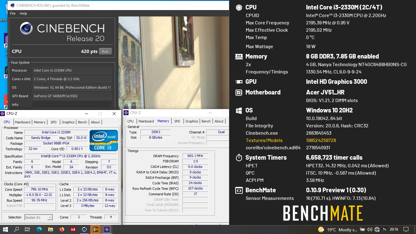416x234 pixels.
Task: Click the hash value 198524259728
Action: (321, 140)
